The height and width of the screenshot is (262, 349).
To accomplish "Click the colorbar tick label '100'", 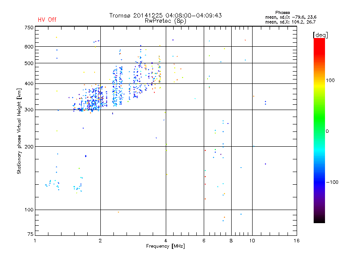I will click(330, 80).
